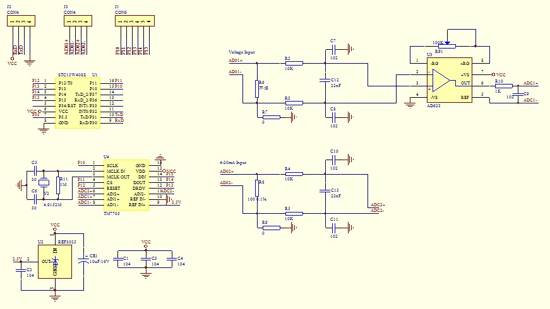Click the TM7705 ADC chip U4 body
The width and height of the screenshot is (550, 309).
coord(126,185)
